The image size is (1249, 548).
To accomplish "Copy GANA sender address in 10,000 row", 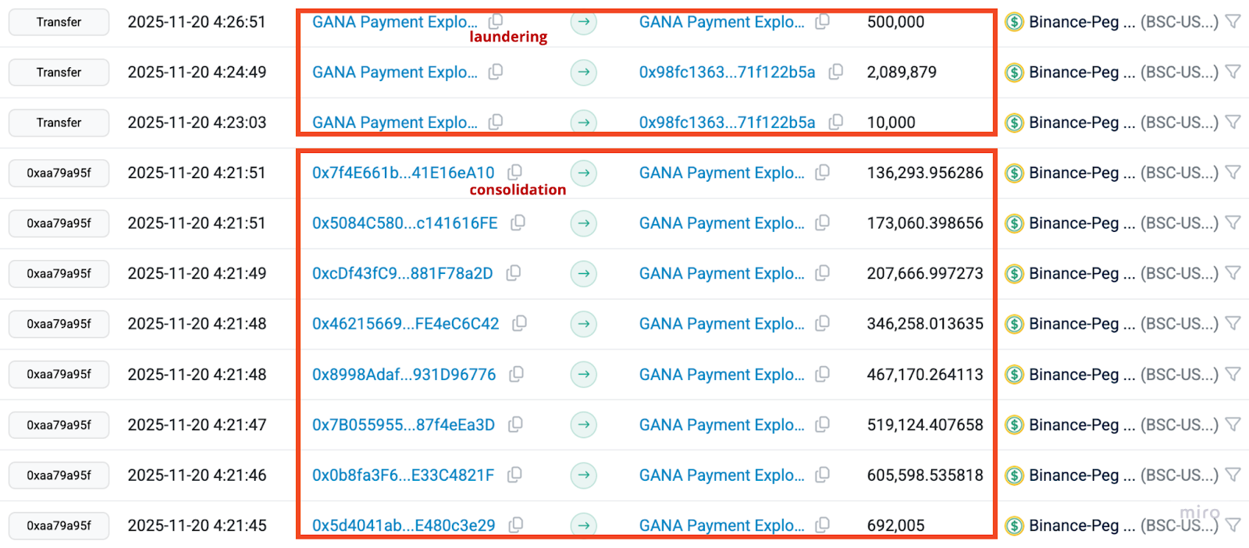I will coord(496,122).
